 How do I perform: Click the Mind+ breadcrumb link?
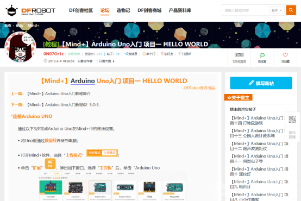coord(33,26)
